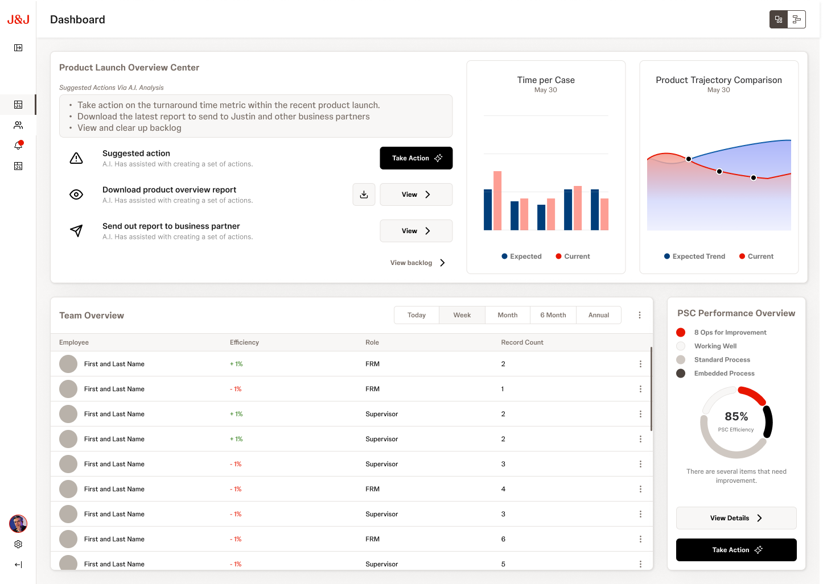Open Settings via the gear icon
The image size is (823, 584).
point(18,544)
